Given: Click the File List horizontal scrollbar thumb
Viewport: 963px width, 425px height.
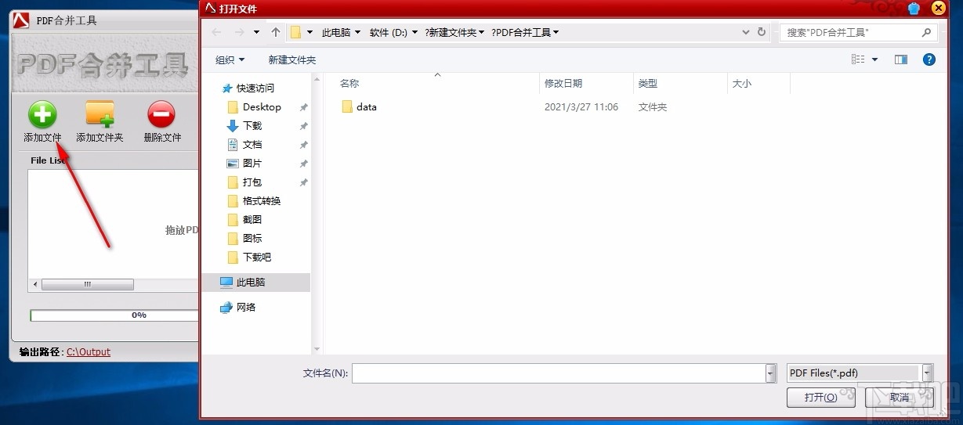Looking at the screenshot, I should point(88,284).
